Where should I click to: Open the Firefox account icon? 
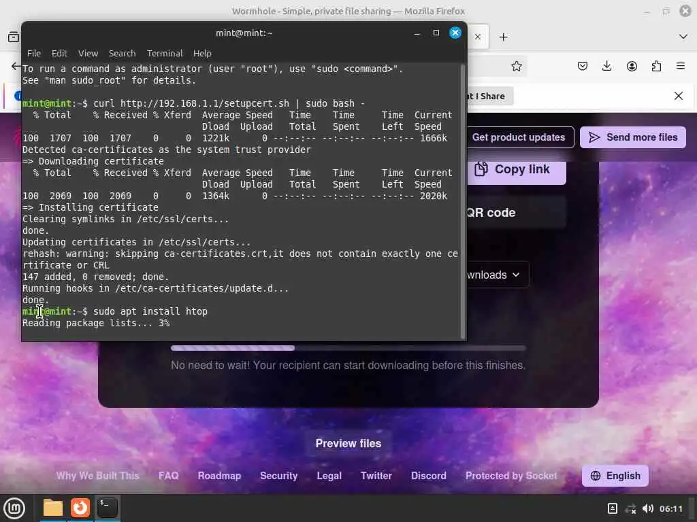[x=632, y=66]
